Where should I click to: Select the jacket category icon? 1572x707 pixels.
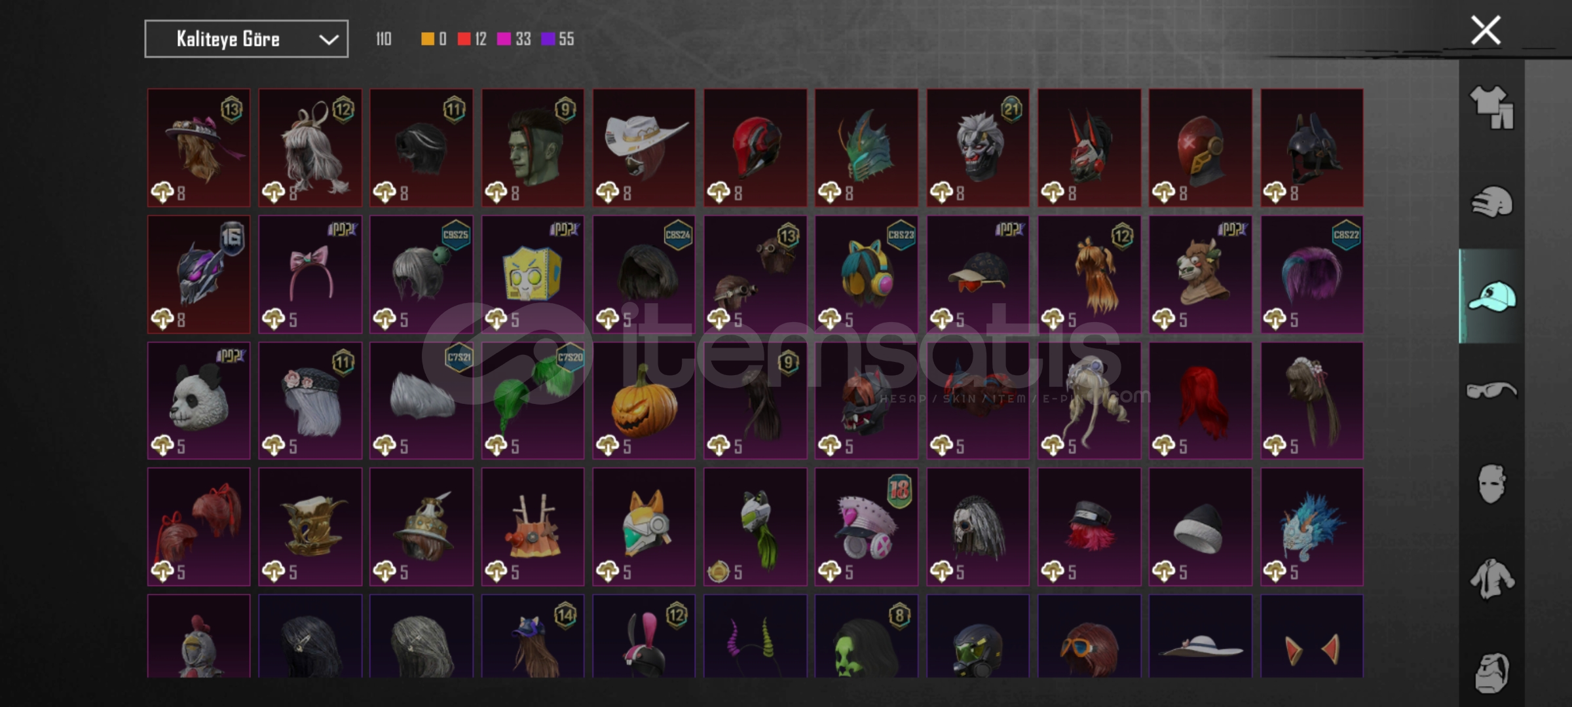pos(1491,579)
